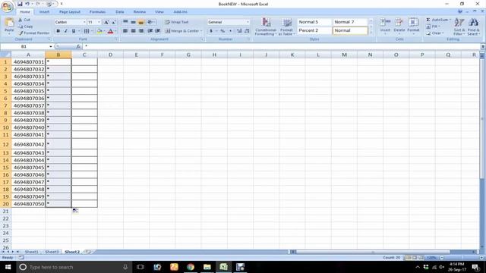Image resolution: width=486 pixels, height=273 pixels.
Task: Select cell containing 4694807042
Action: pos(28,144)
